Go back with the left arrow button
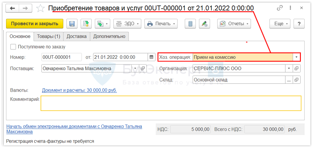313x148 pixels. [x=12, y=8]
